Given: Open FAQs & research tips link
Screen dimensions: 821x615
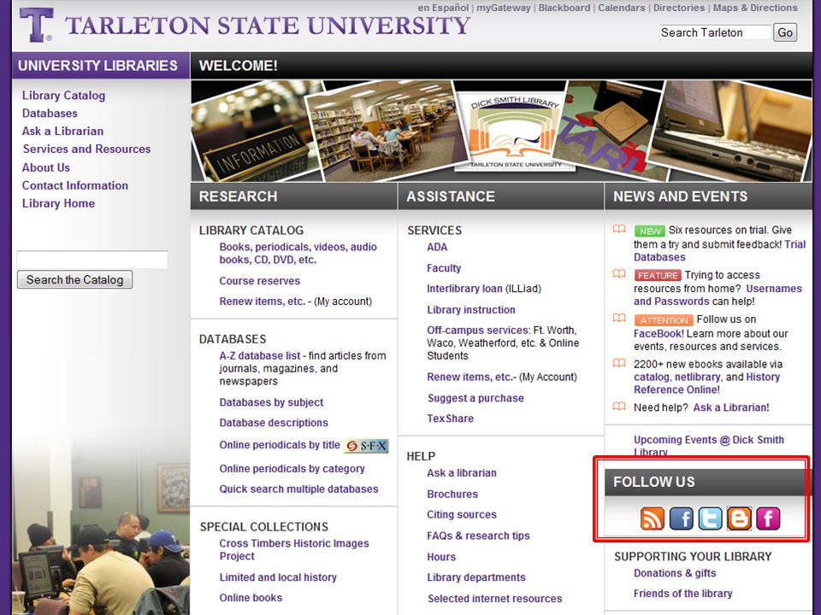Looking at the screenshot, I should [479, 536].
